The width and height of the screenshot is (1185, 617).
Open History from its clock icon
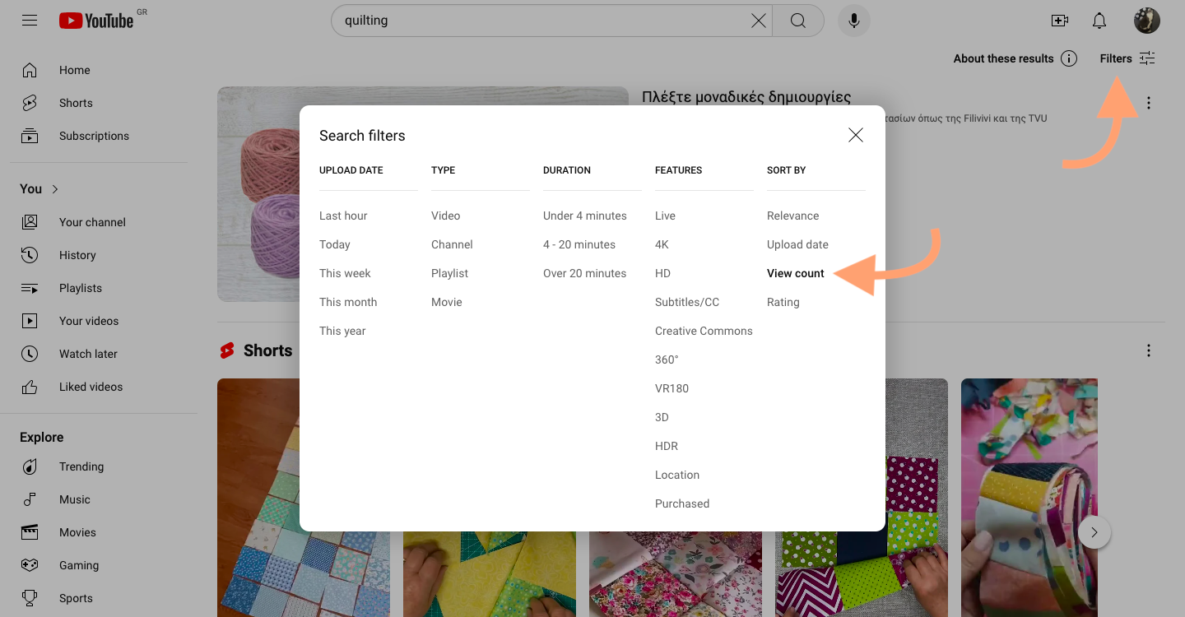tap(30, 255)
